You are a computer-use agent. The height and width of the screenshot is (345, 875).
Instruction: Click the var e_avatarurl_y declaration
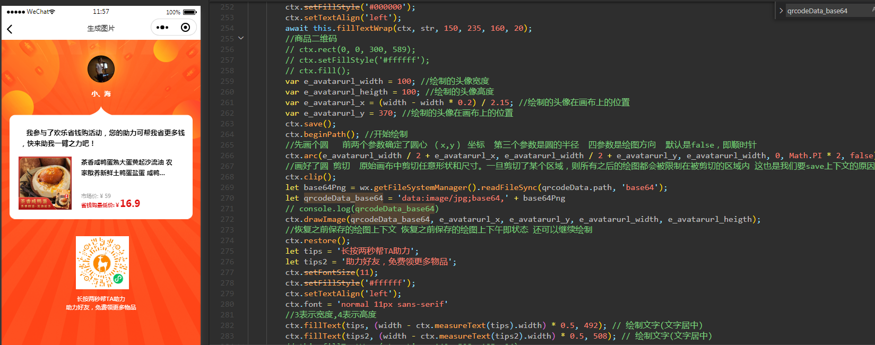click(x=341, y=113)
